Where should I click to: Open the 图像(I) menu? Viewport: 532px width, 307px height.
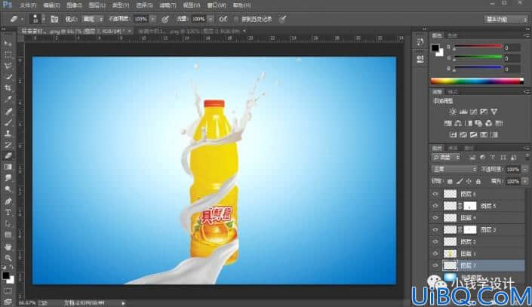pyautogui.click(x=74, y=5)
